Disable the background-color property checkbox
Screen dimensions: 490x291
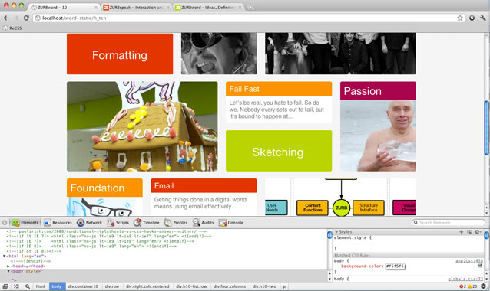click(480, 266)
